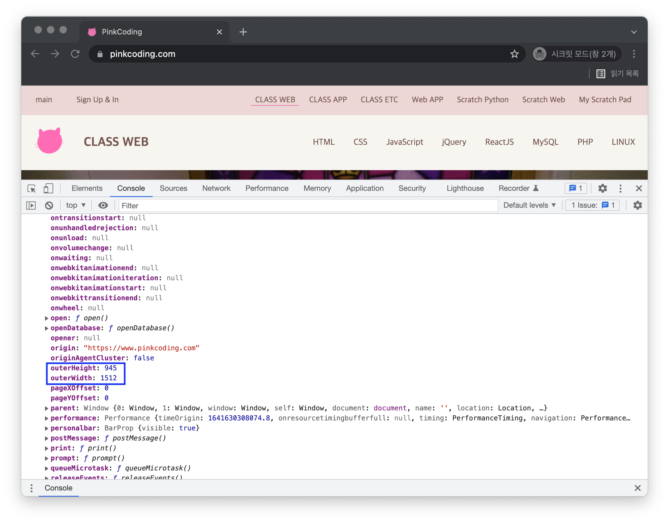The width and height of the screenshot is (669, 523).
Task: Switch to the Memory tab
Action: click(317, 188)
